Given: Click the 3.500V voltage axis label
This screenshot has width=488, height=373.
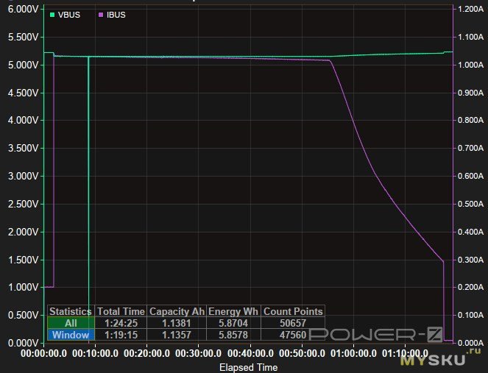Looking at the screenshot, I should pyautogui.click(x=23, y=148).
